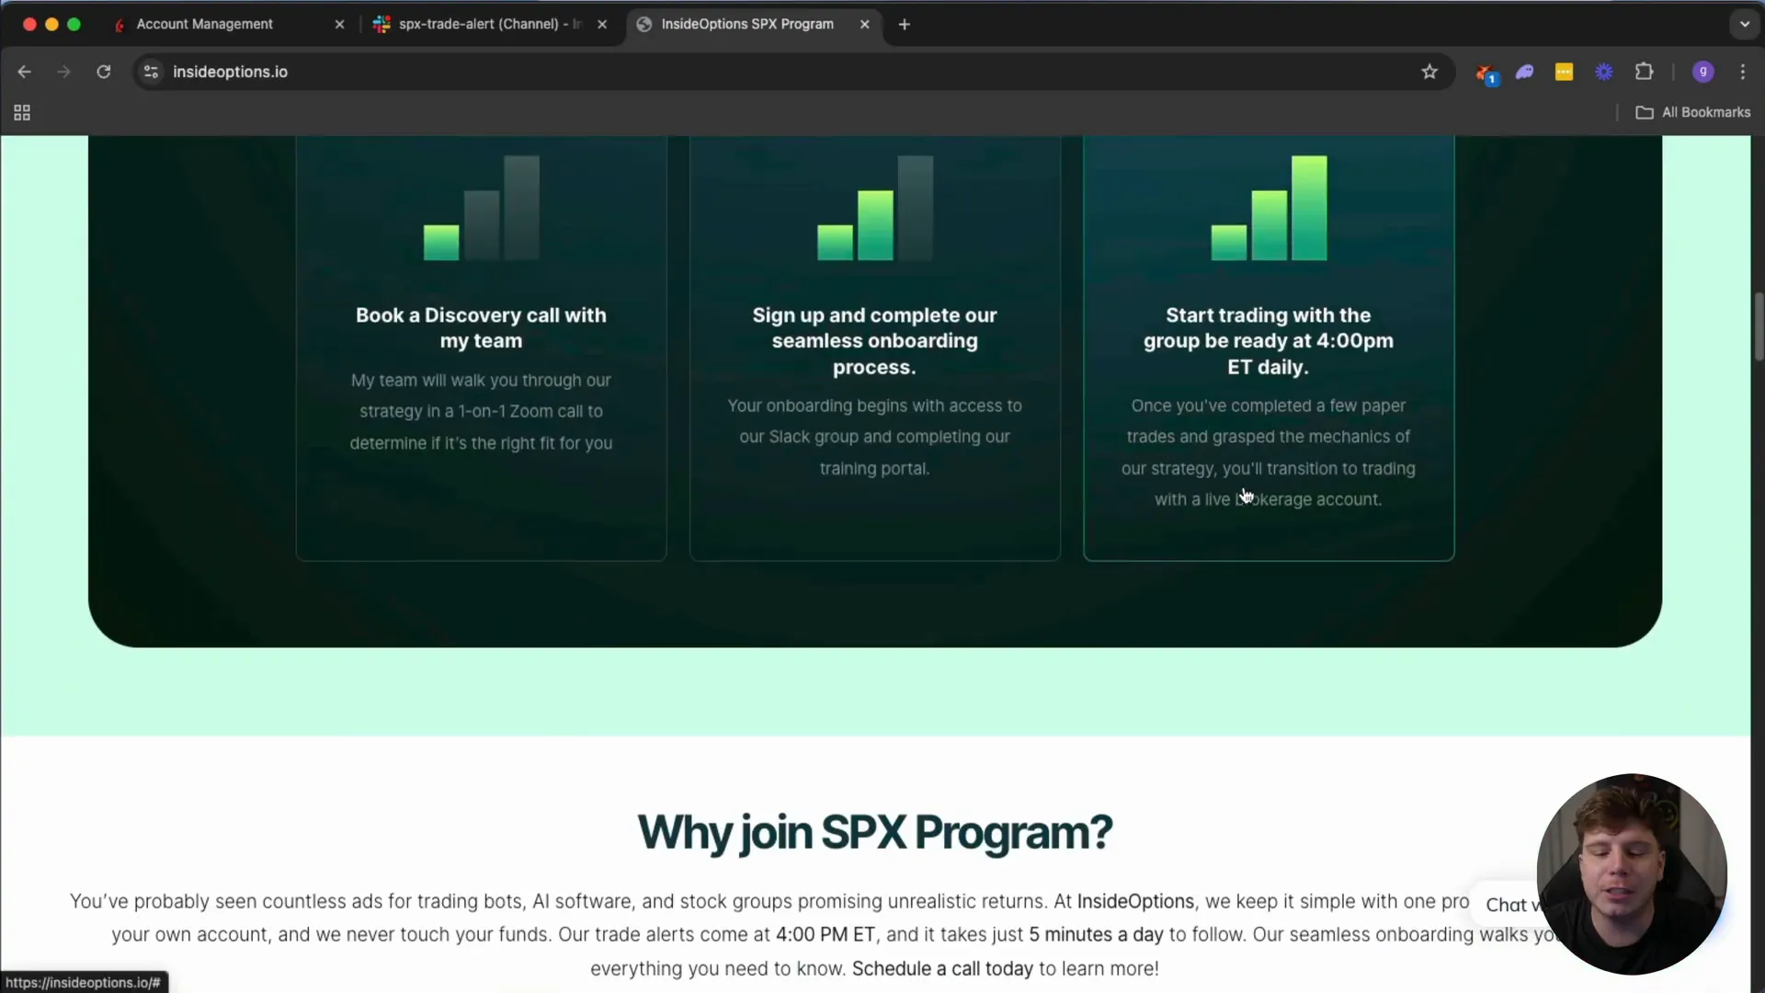Click the macOS green full-screen window button

(x=74, y=25)
